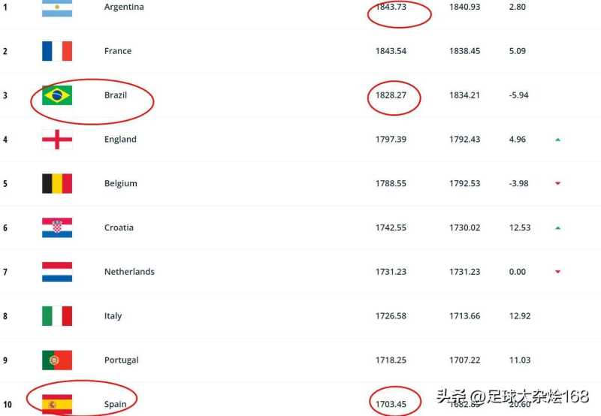Screen dimensions: 601x416
Task: Click the Belgium flag icon
Action: click(57, 183)
